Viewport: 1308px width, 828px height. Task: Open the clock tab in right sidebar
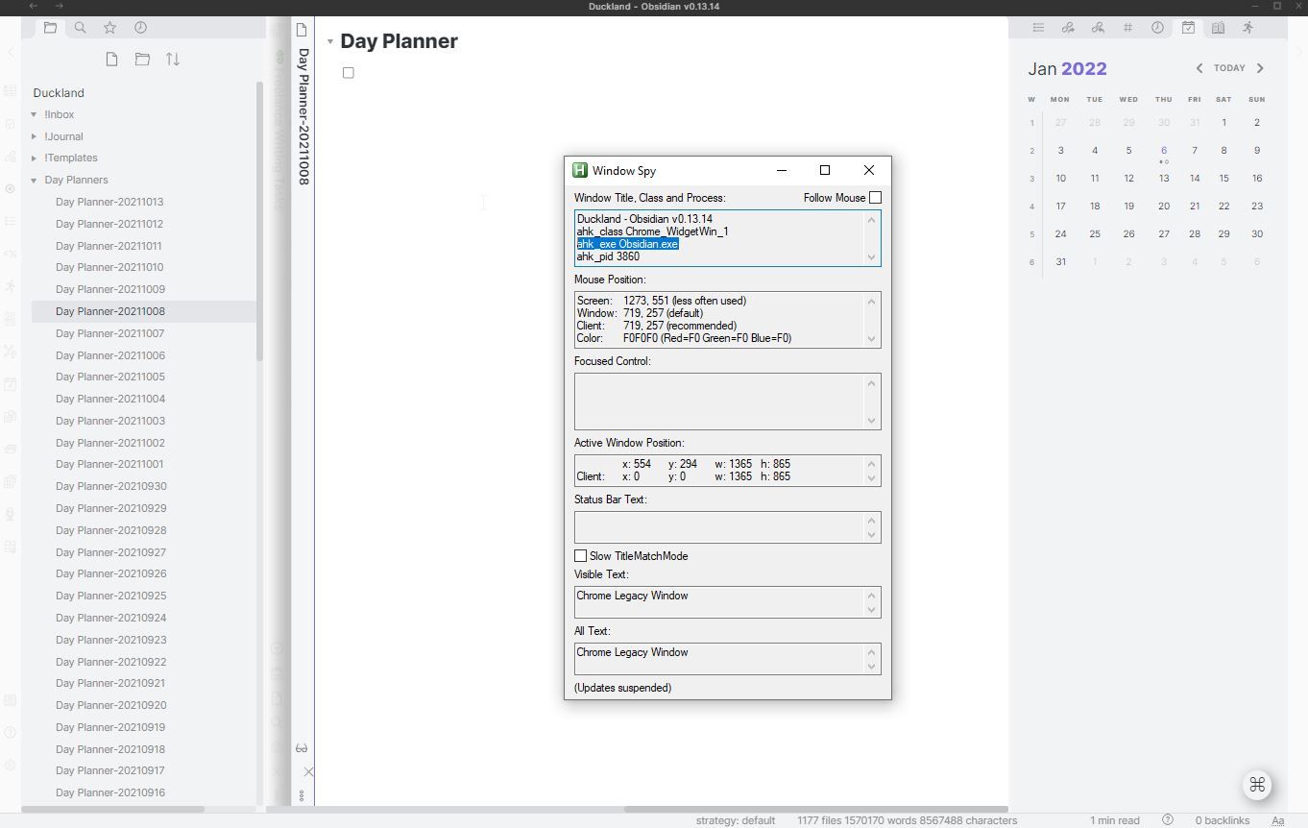tap(1157, 28)
